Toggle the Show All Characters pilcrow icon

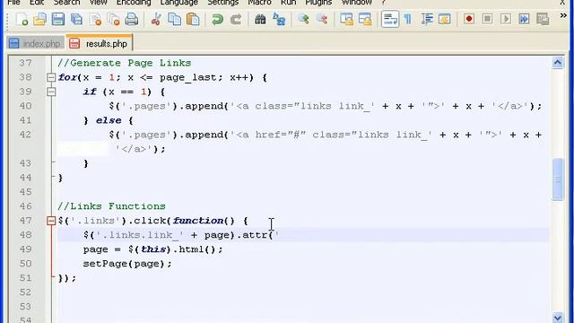point(408,19)
